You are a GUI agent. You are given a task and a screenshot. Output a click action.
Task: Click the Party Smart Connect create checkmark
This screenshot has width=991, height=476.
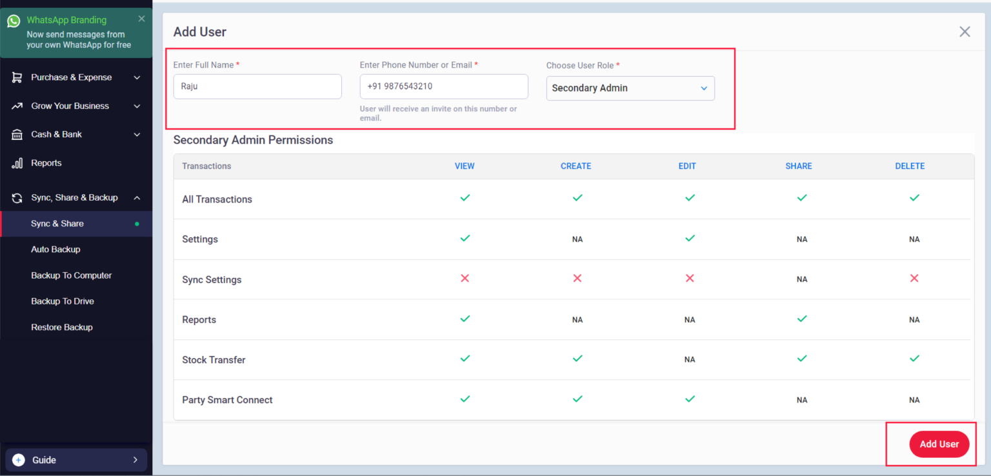click(x=577, y=399)
